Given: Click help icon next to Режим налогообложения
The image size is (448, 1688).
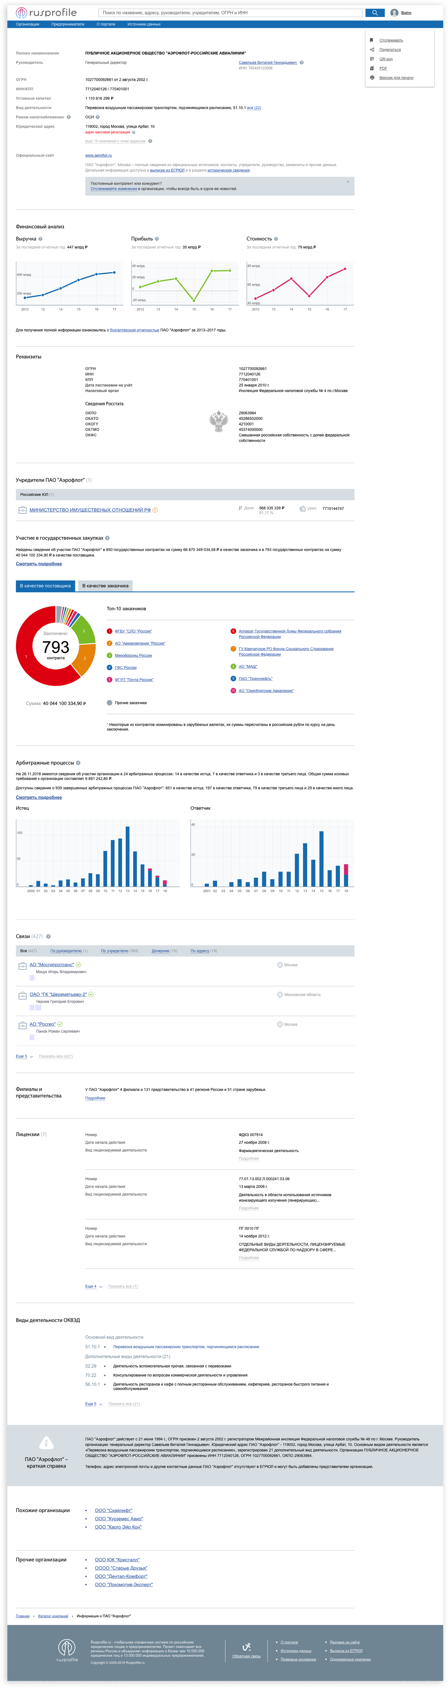Looking at the screenshot, I should (x=69, y=117).
